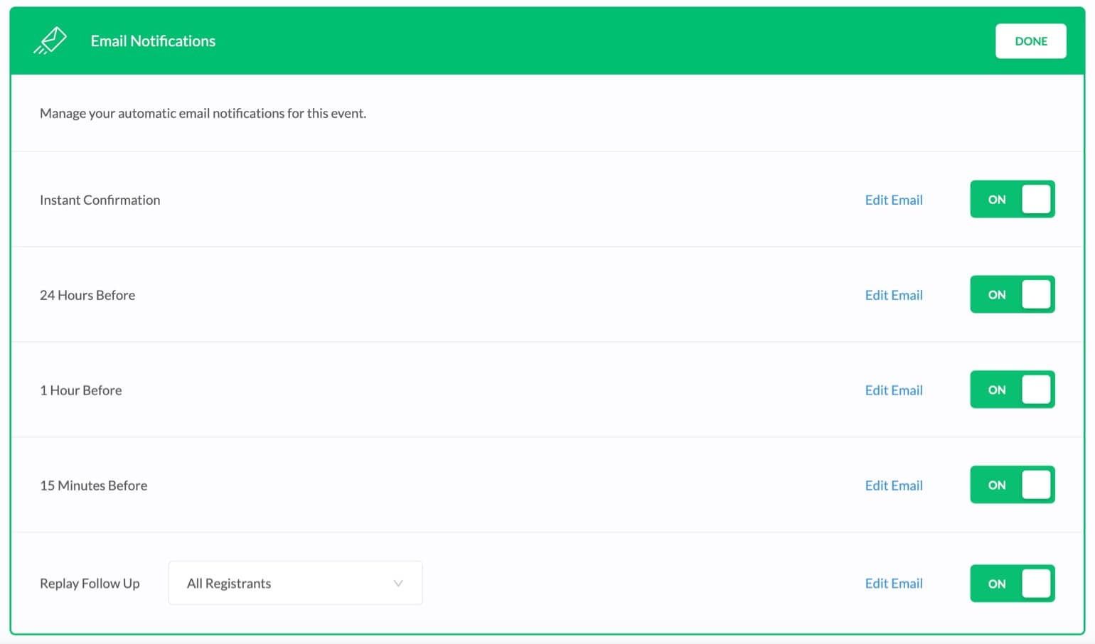The height and width of the screenshot is (644, 1095).
Task: Disable the 24 Hours Before email toggle
Action: click(x=1012, y=294)
